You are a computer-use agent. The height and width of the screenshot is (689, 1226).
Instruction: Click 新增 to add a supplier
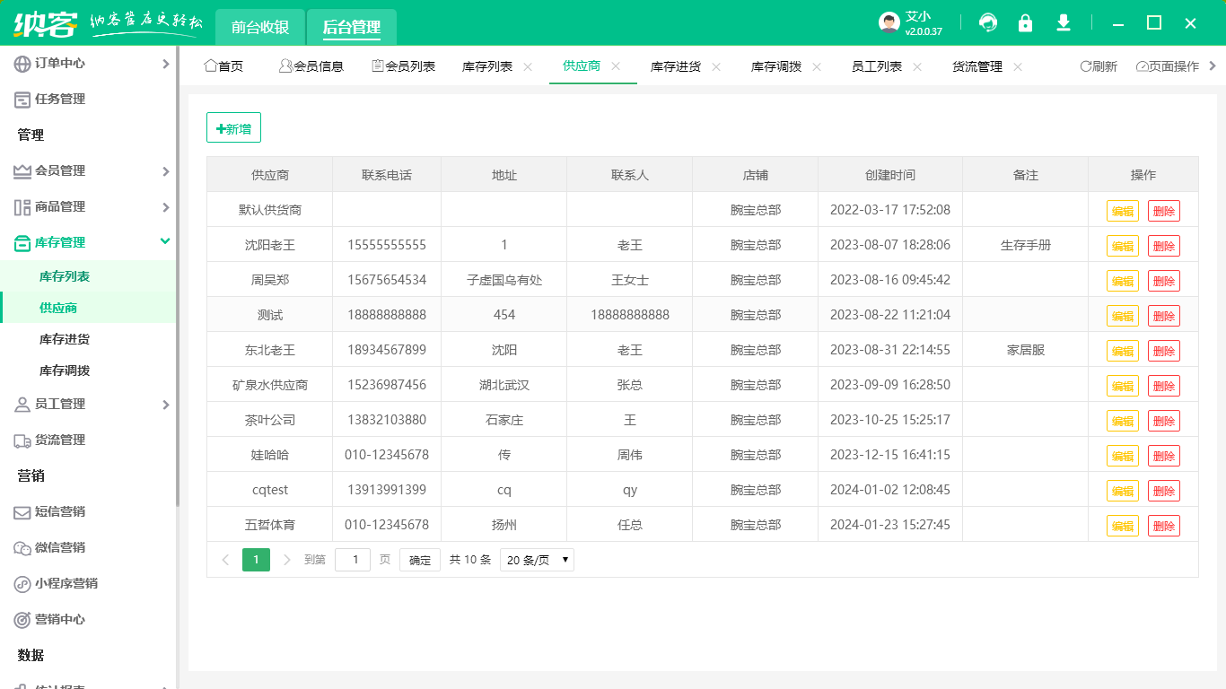point(233,127)
